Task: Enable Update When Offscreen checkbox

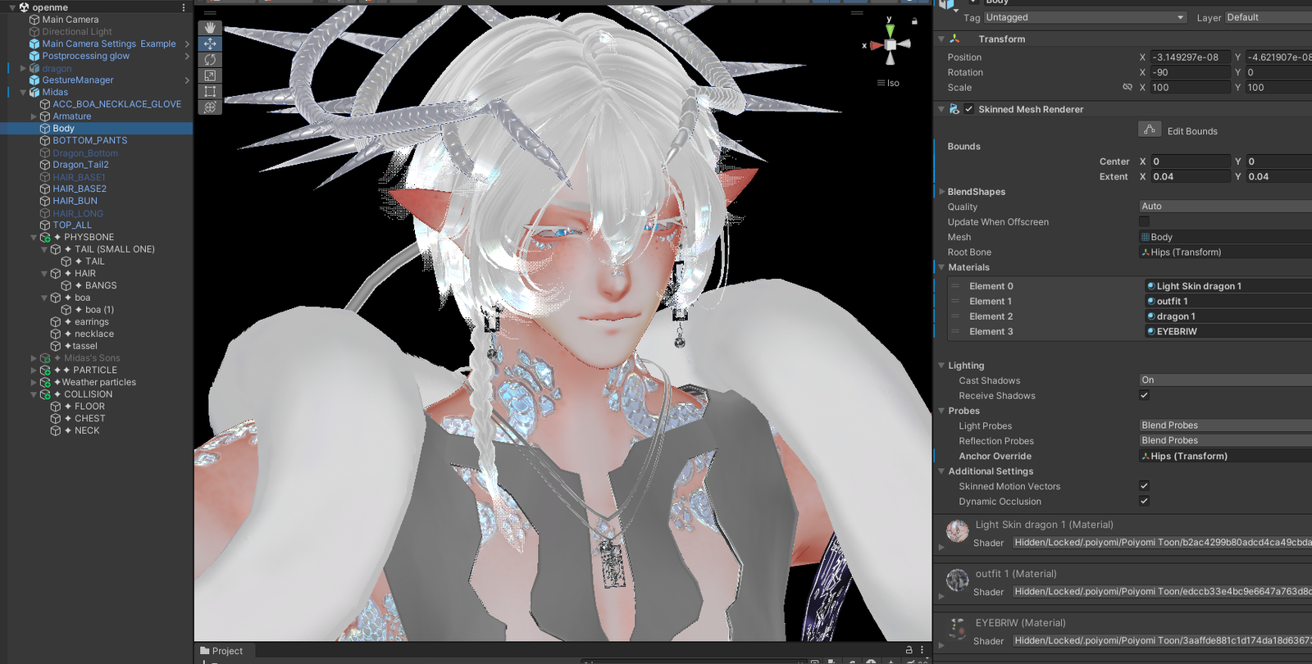Action: pos(1144,221)
